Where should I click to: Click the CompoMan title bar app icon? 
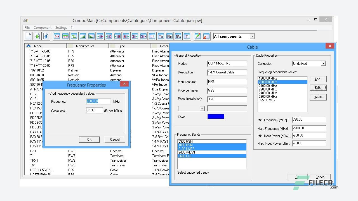click(x=25, y=20)
